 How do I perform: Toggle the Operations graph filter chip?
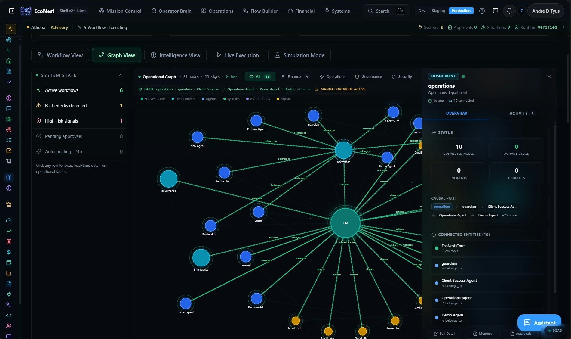332,77
